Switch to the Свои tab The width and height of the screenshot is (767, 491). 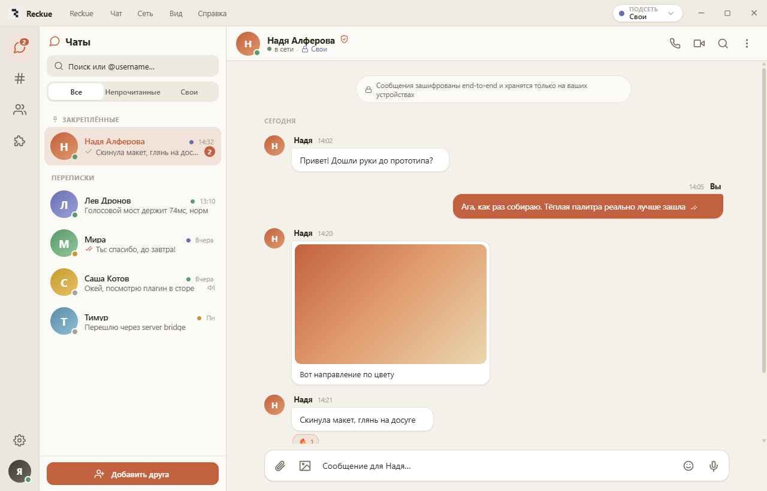click(189, 92)
